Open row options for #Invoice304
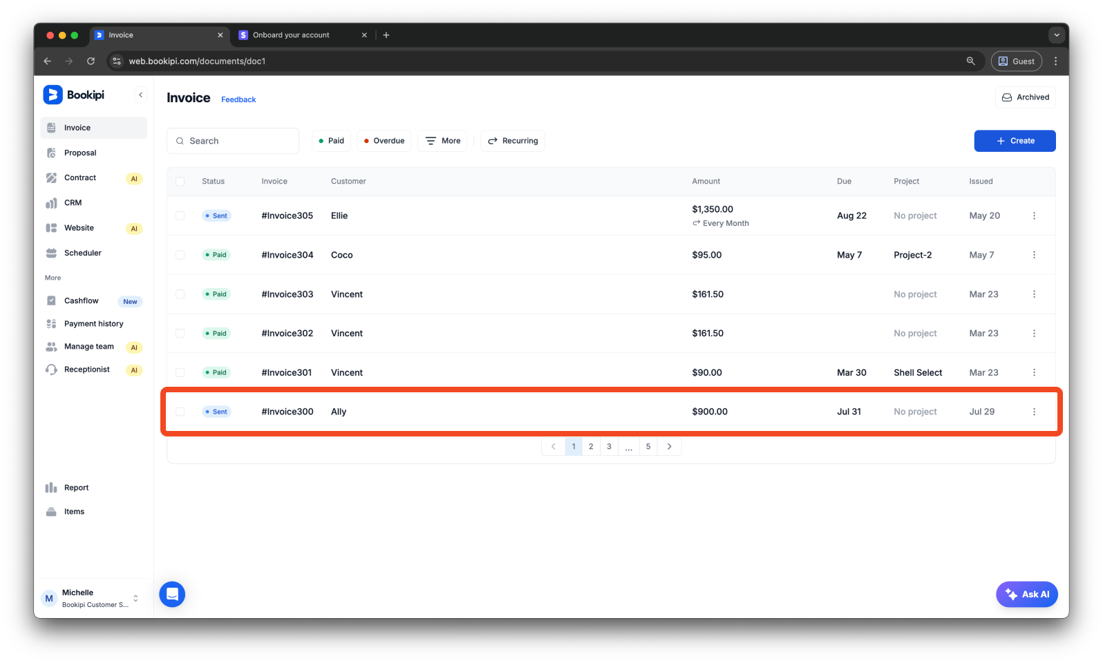This screenshot has width=1103, height=663. point(1034,255)
